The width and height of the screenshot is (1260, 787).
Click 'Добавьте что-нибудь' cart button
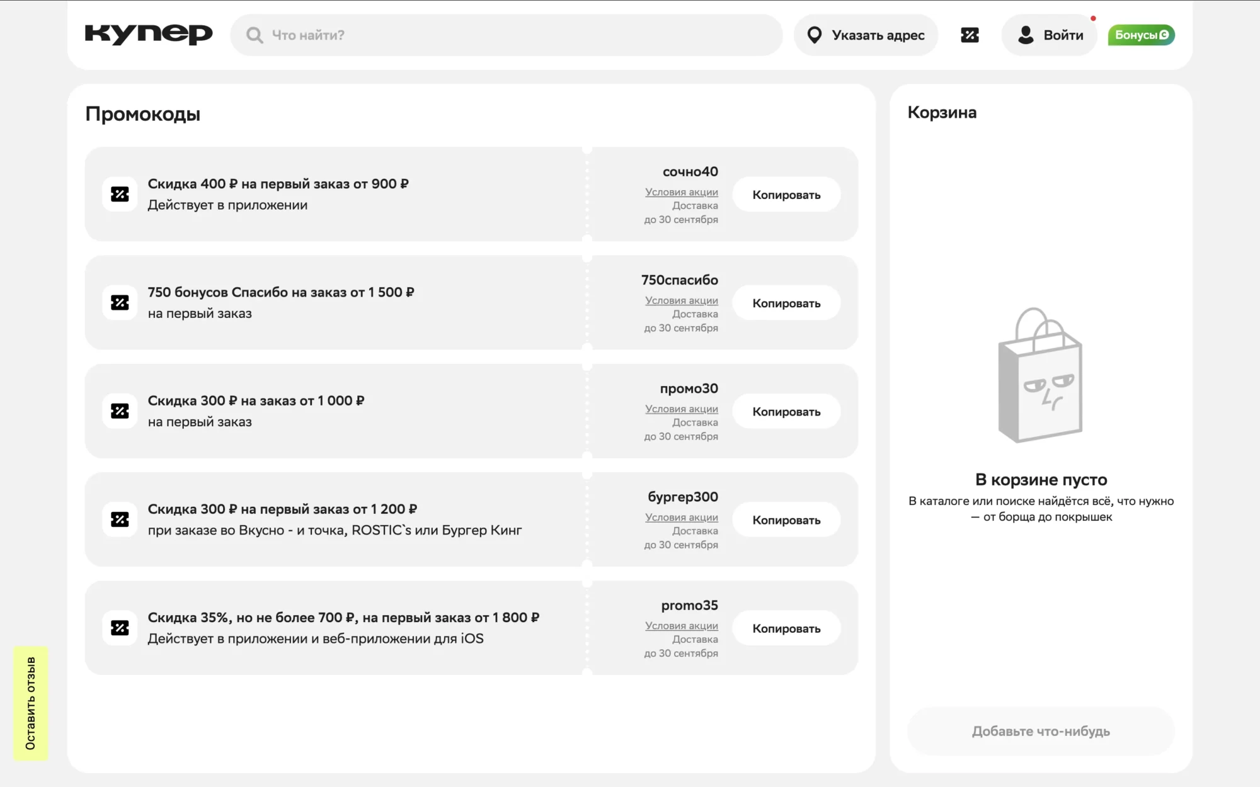pyautogui.click(x=1041, y=731)
